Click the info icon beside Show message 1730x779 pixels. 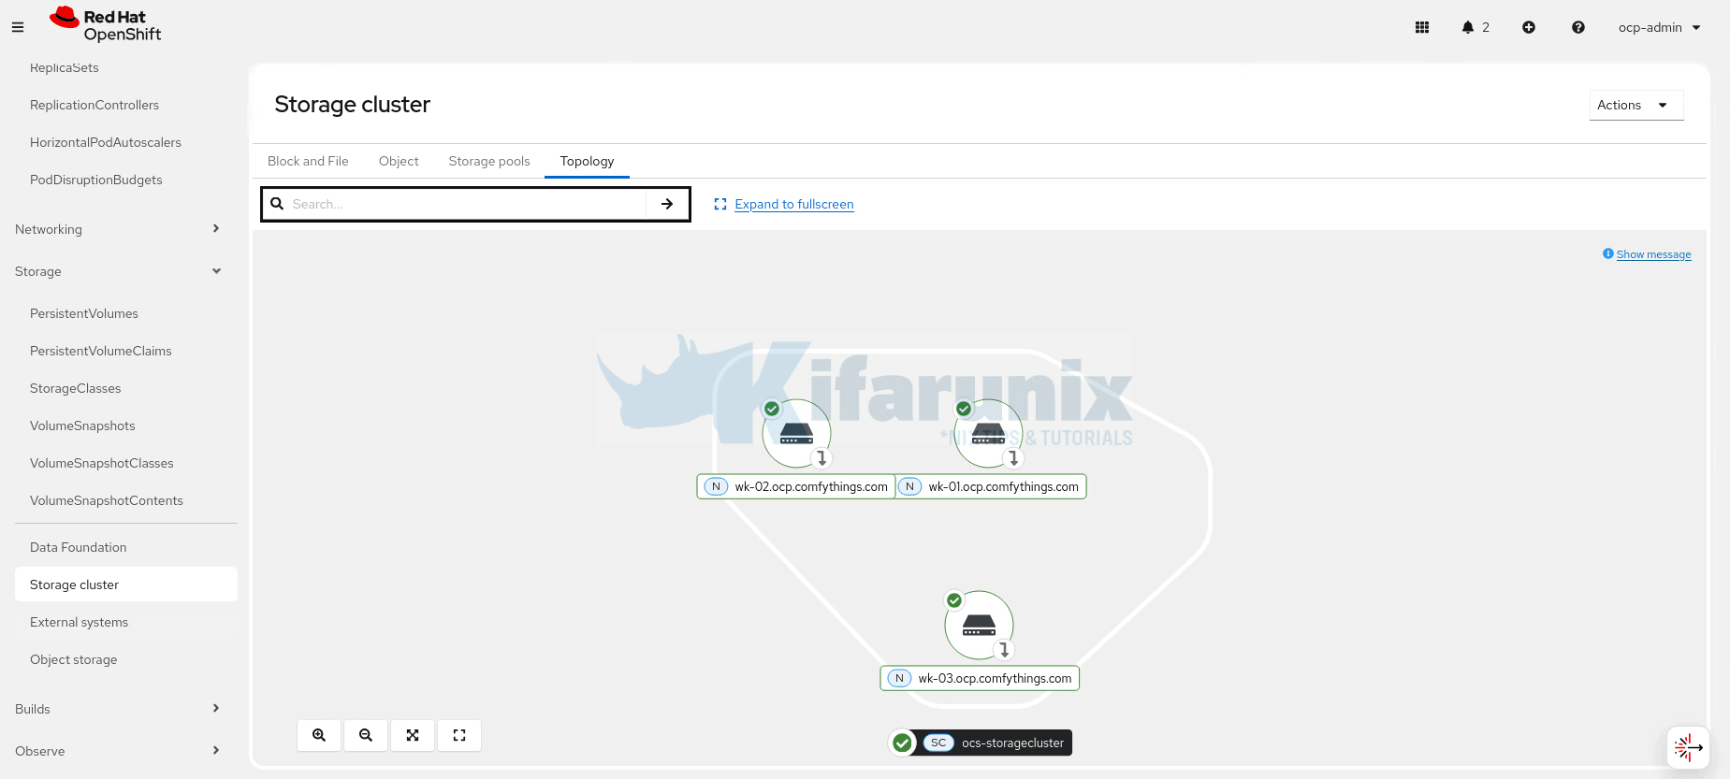1608,253
